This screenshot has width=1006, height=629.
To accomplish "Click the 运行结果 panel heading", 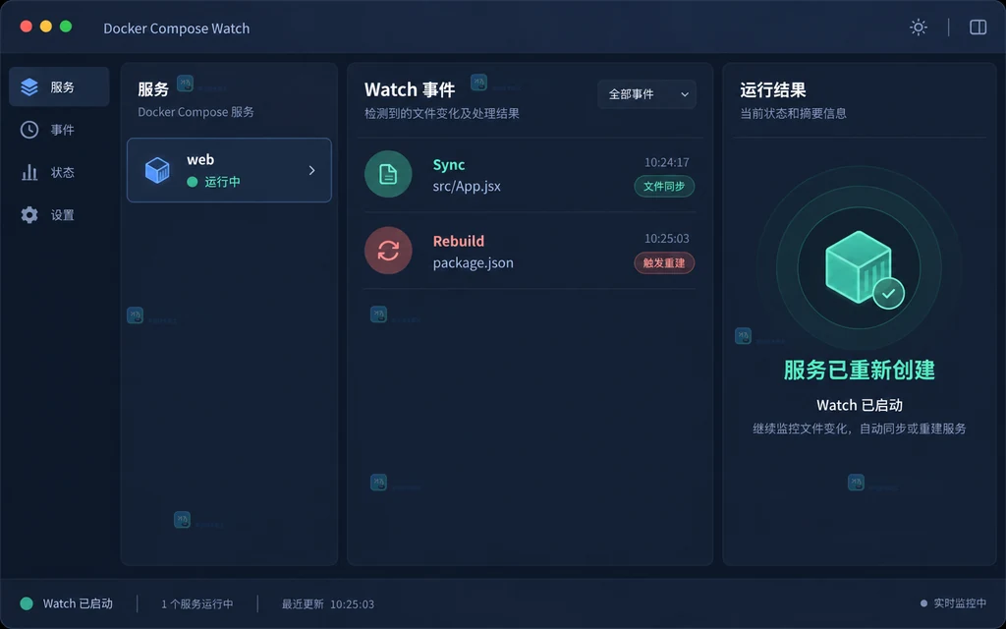I will pos(772,89).
